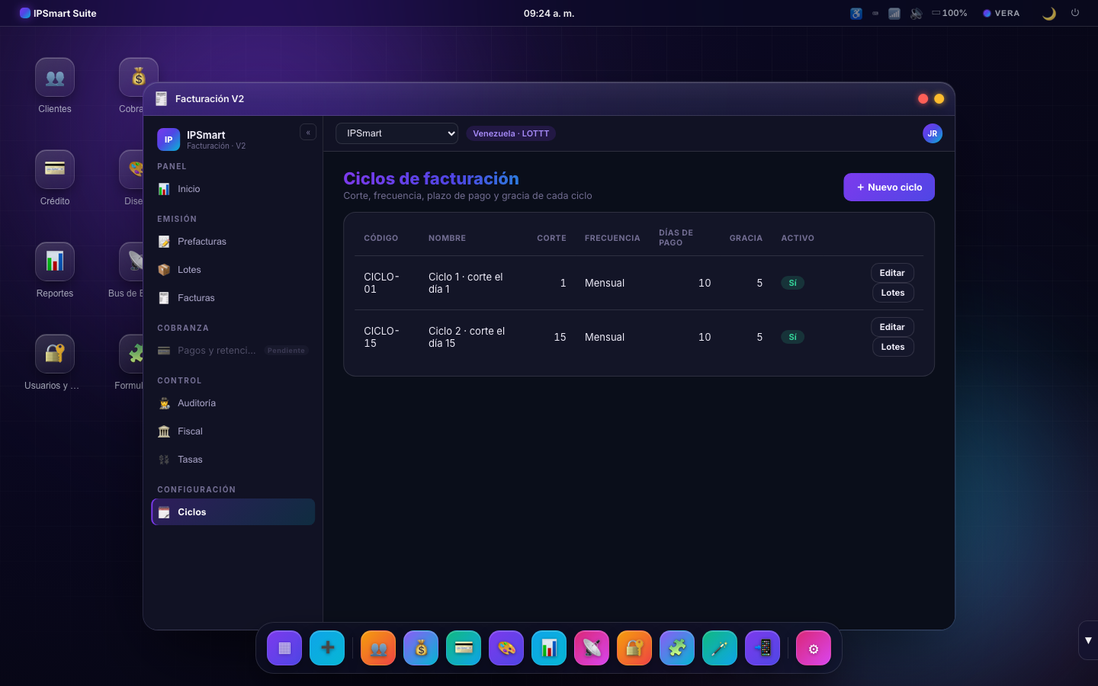The height and width of the screenshot is (686, 1098).
Task: Open the satellite dish app in dock
Action: point(592,649)
